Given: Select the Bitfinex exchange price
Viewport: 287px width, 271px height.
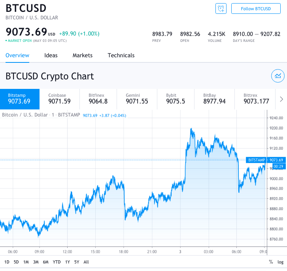Looking at the screenshot, I should click(98, 99).
